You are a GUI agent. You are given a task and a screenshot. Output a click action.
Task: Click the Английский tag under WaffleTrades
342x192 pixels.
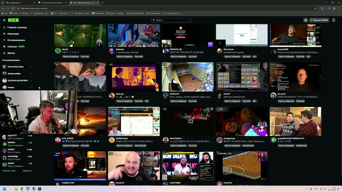[x=140, y=146]
